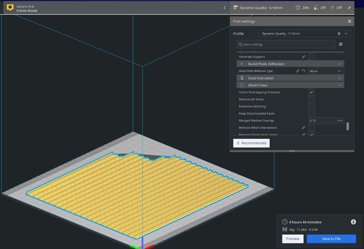Click the profile icon in the top settings bar
The height and width of the screenshot is (249, 364).
pos(235,8)
